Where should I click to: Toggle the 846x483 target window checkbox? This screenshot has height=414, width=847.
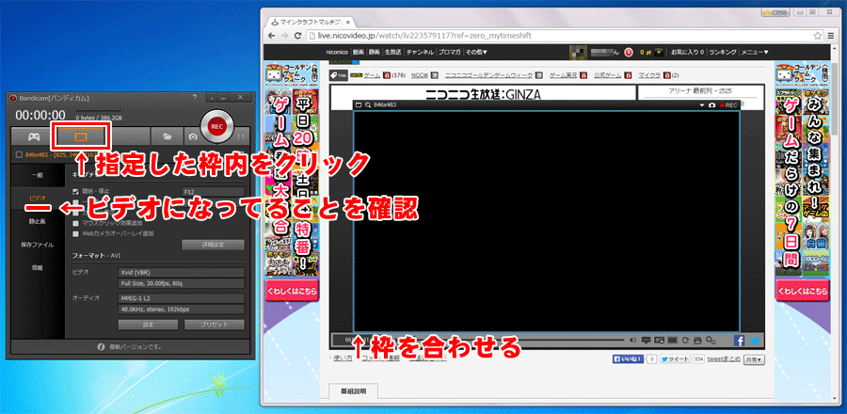(20, 155)
